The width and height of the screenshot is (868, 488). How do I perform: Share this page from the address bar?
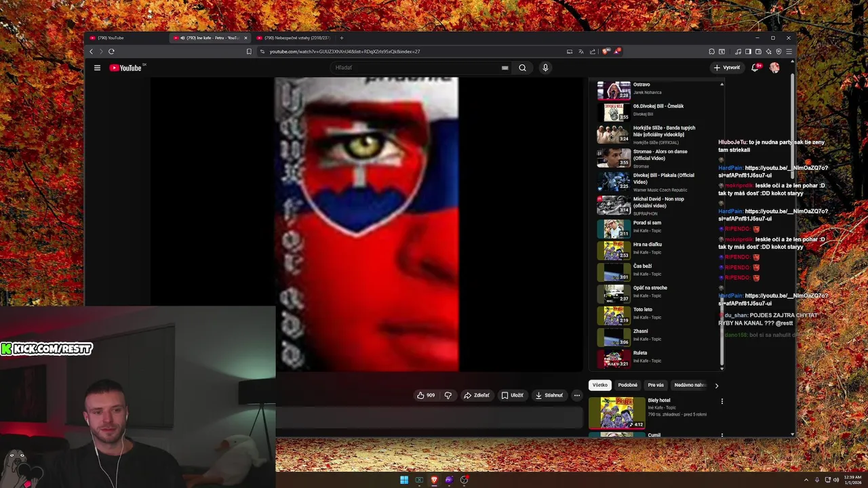pos(593,52)
